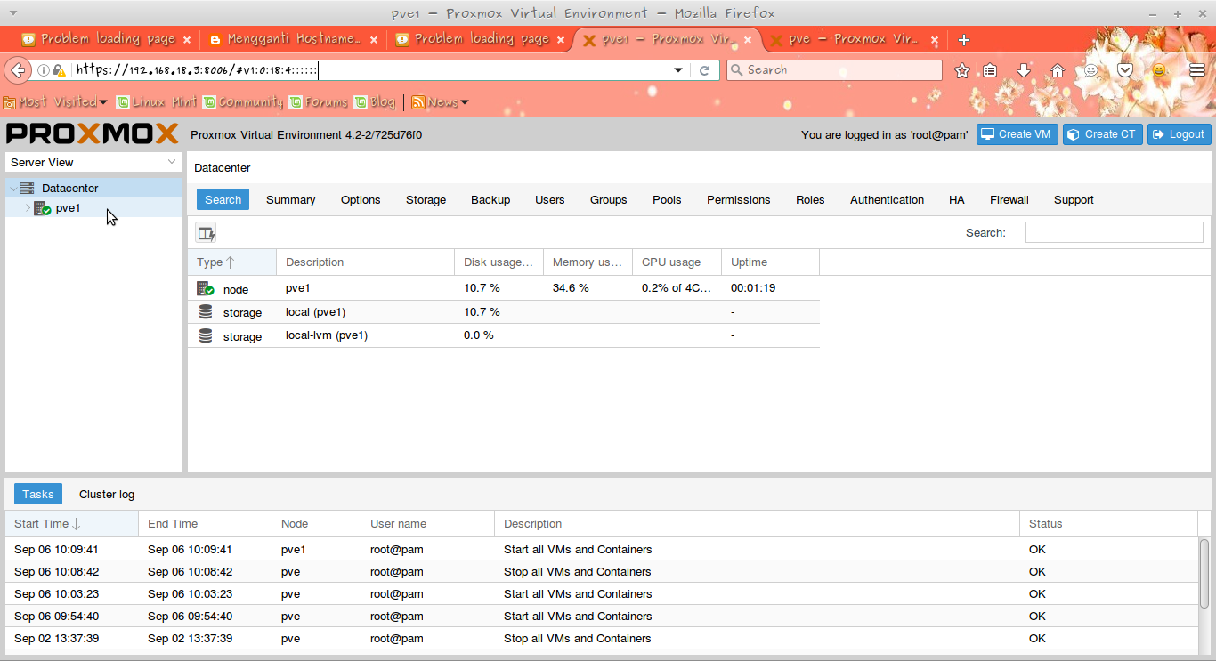
Task: Open the Options tab
Action: point(361,200)
